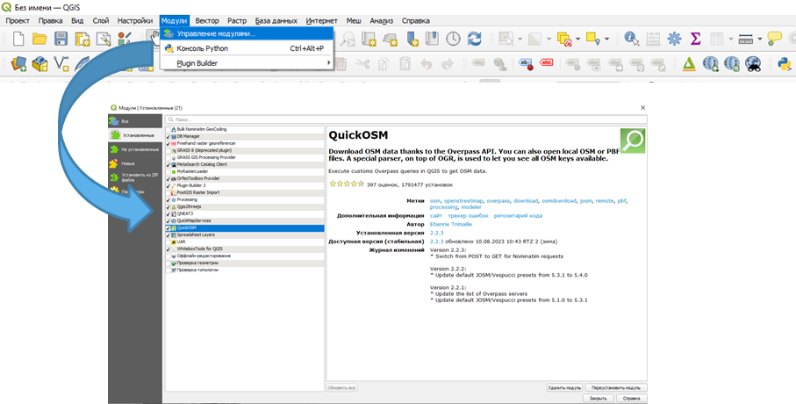Viewport: 796px width, 404px height.
Task: Enable the MyRasterLoader plugin checkbox
Action: pos(169,172)
